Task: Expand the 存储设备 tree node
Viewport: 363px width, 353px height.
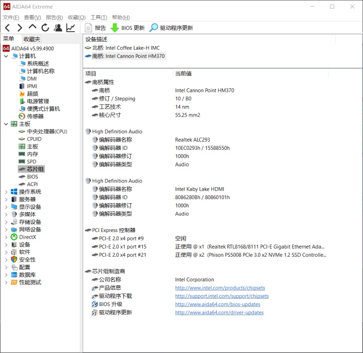Action: point(6,222)
